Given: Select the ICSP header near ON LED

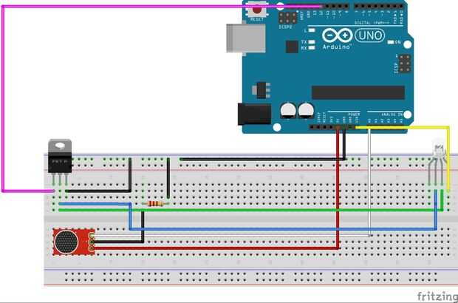Looking at the screenshot, I should [405, 63].
